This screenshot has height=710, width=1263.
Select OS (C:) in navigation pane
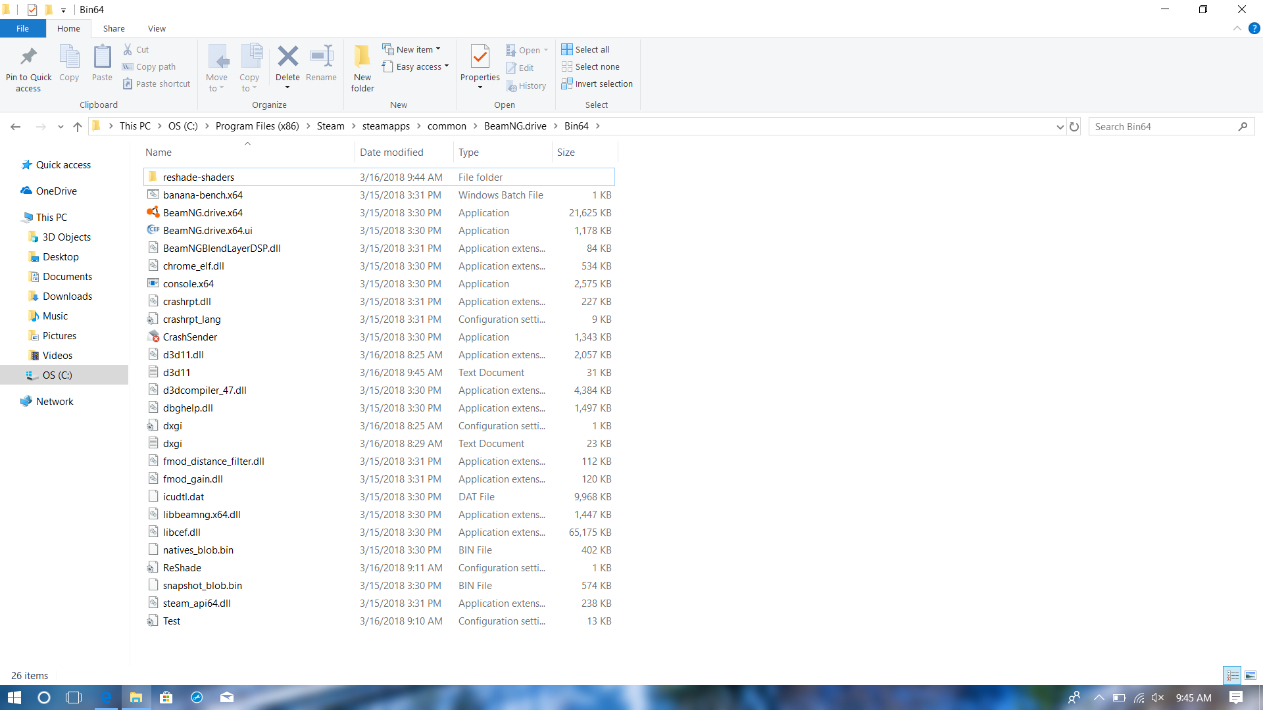coord(64,375)
